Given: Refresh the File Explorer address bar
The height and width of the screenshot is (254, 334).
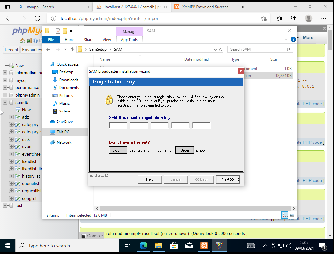Looking at the screenshot, I should click(221, 49).
